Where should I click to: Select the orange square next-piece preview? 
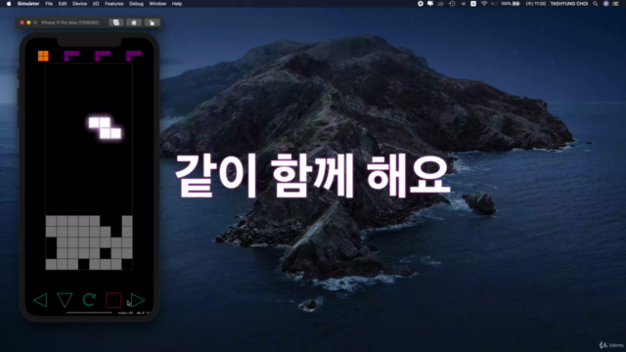pyautogui.click(x=43, y=56)
